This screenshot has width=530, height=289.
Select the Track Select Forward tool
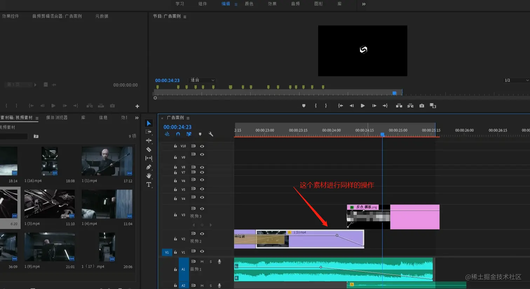coord(149,132)
